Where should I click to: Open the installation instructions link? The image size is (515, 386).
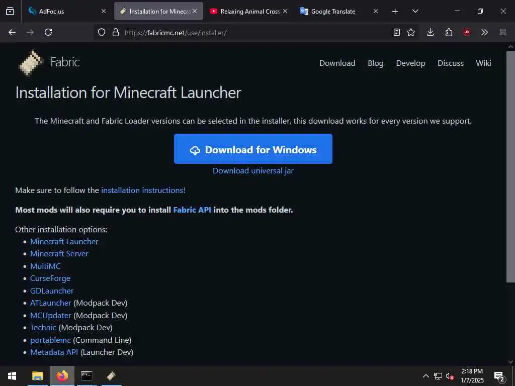pyautogui.click(x=143, y=190)
